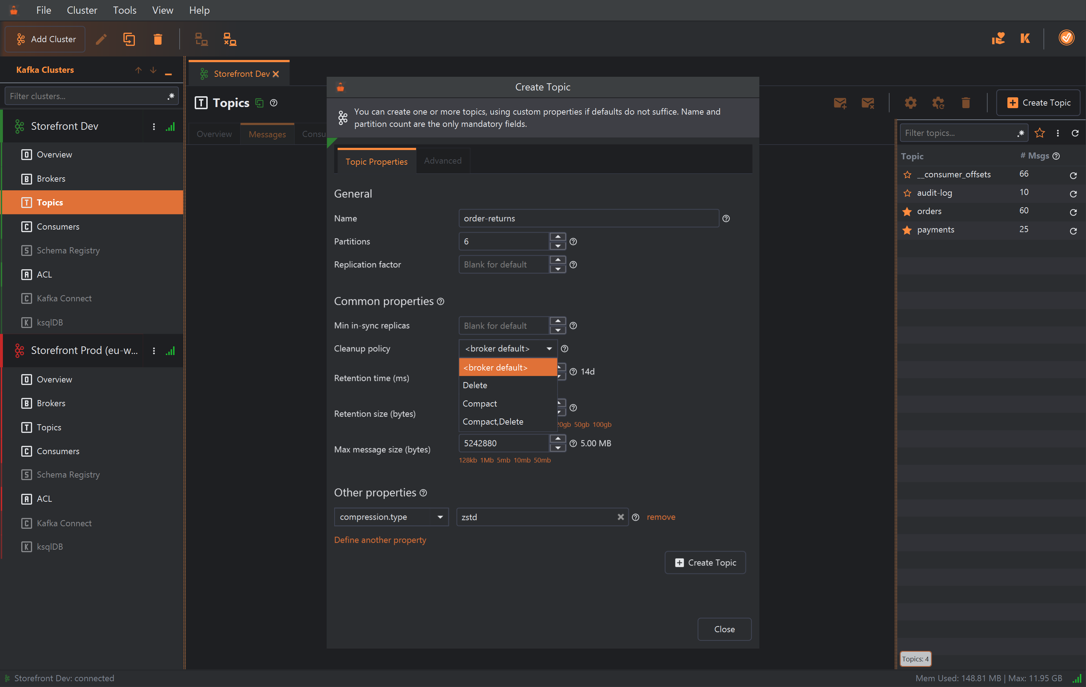Toggle favorite star for __consumer_offsets topic

(907, 175)
